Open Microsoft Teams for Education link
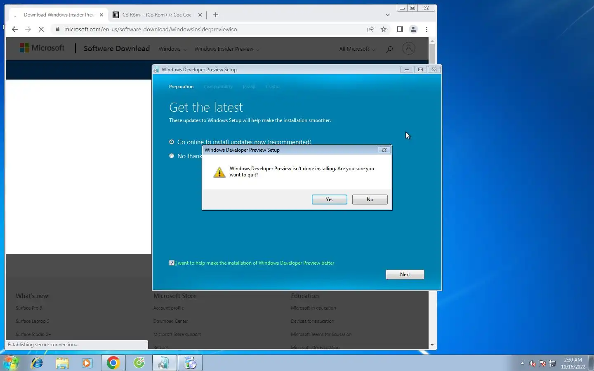 tap(321, 334)
